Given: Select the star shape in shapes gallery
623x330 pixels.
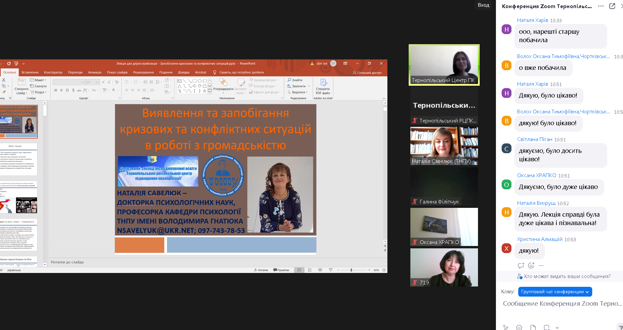Looking at the screenshot, I should coord(205,91).
